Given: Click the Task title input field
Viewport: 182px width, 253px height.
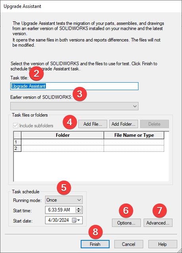Looking at the screenshot, I should click(x=74, y=86).
